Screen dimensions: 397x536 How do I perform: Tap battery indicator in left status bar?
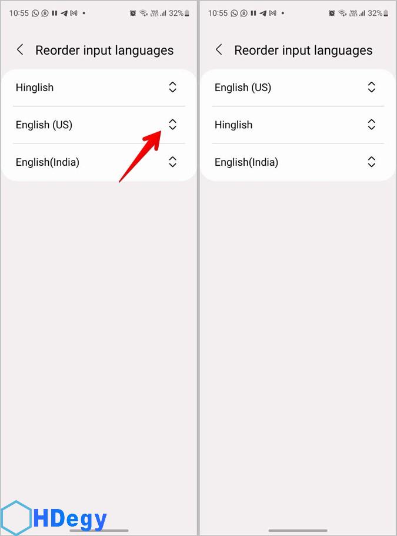pos(188,13)
